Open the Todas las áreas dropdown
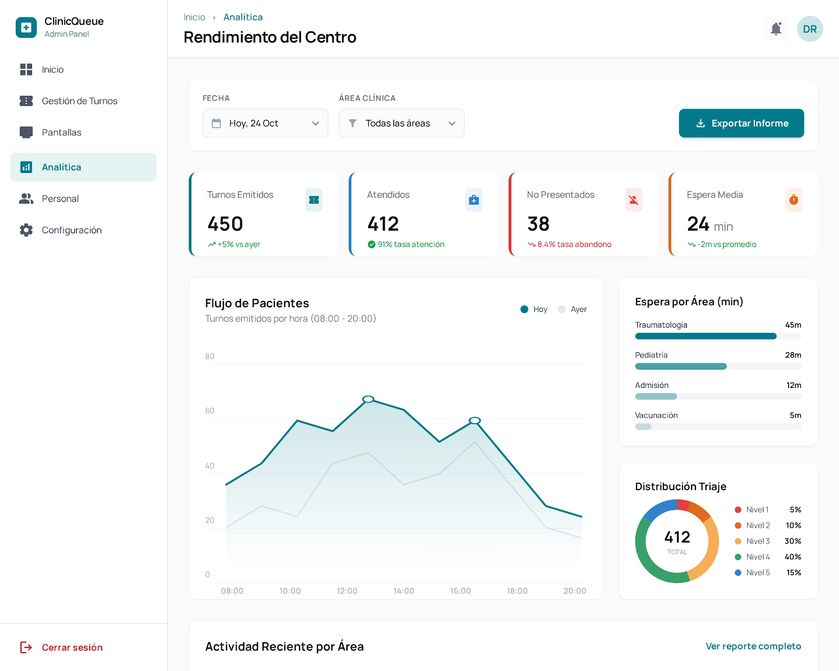The height and width of the screenshot is (671, 839). (x=402, y=123)
